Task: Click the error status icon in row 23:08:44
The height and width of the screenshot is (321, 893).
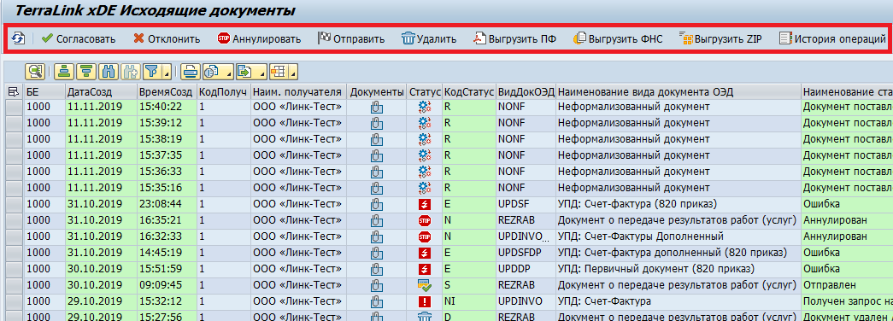Action: click(425, 204)
